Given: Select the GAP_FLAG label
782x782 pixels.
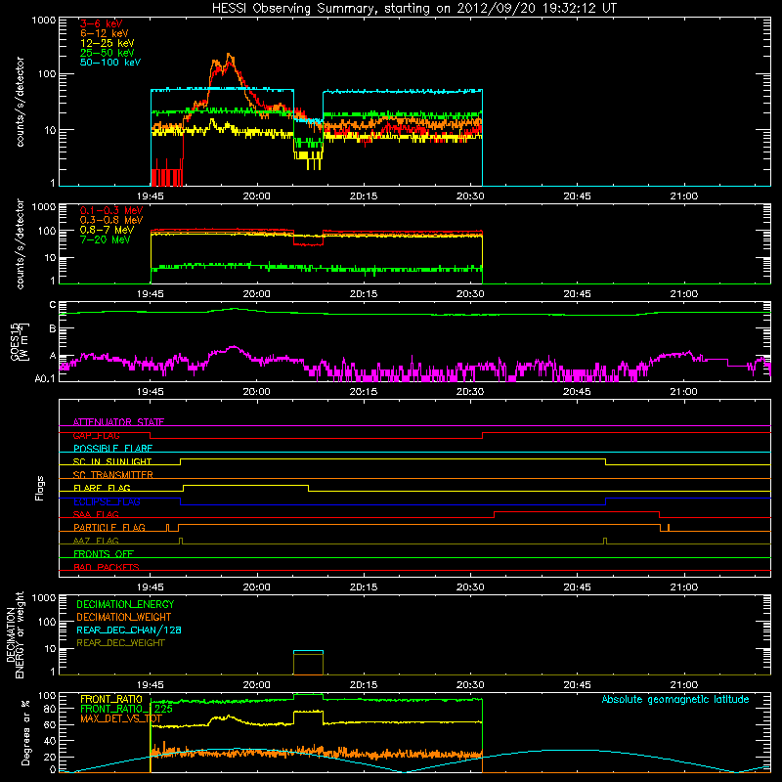Looking at the screenshot, I should (96, 435).
